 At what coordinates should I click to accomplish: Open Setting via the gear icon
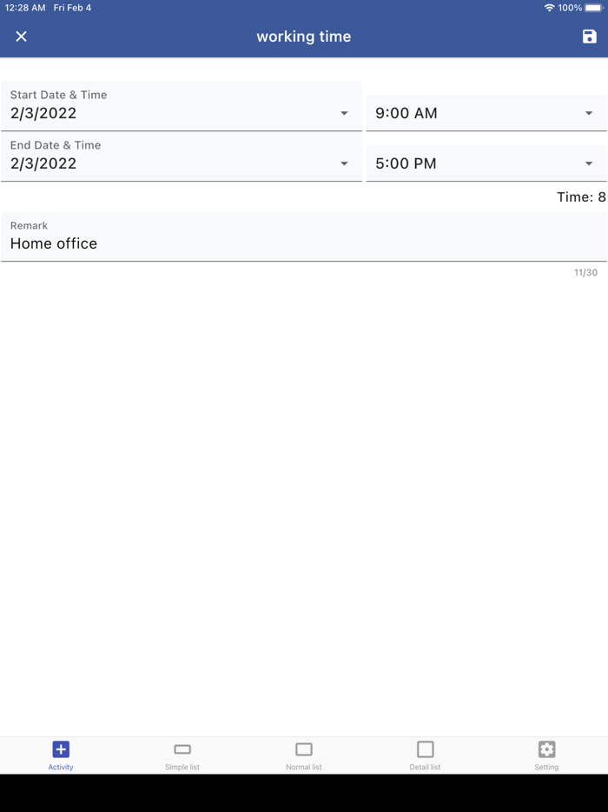(x=546, y=749)
